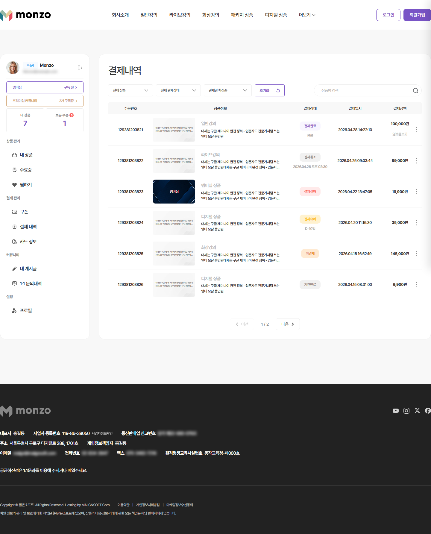Open the 라이브강의 menu item
This screenshot has width=431, height=534.
click(x=180, y=15)
